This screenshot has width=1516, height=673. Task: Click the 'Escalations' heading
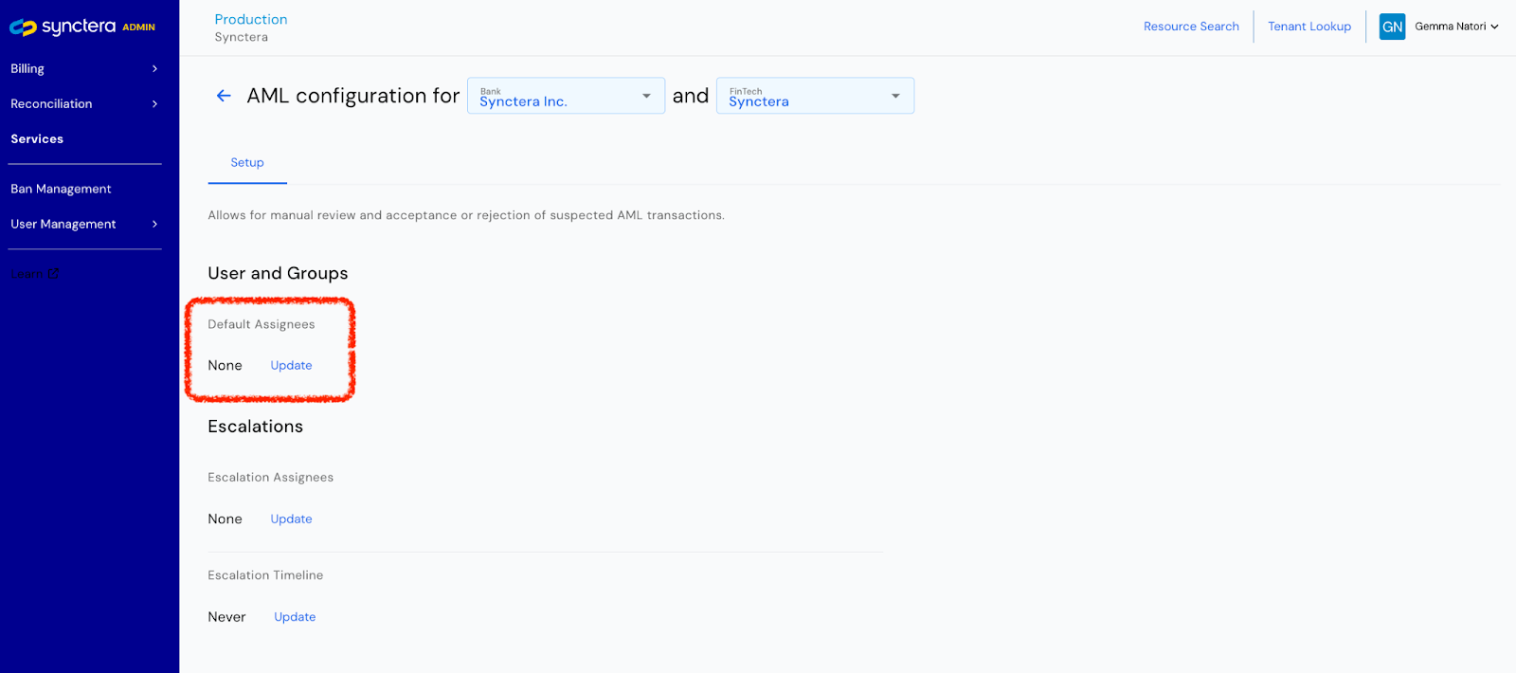255,427
